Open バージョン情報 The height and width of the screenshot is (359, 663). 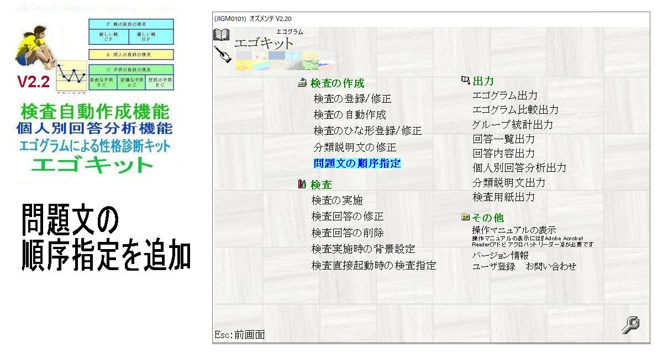coord(500,256)
